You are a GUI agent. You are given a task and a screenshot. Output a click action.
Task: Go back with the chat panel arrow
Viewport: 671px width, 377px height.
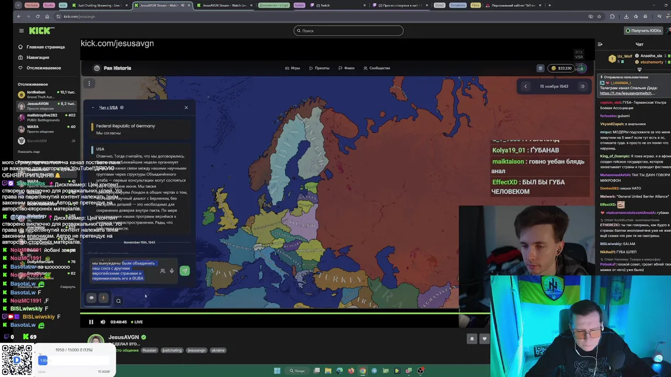[93, 108]
